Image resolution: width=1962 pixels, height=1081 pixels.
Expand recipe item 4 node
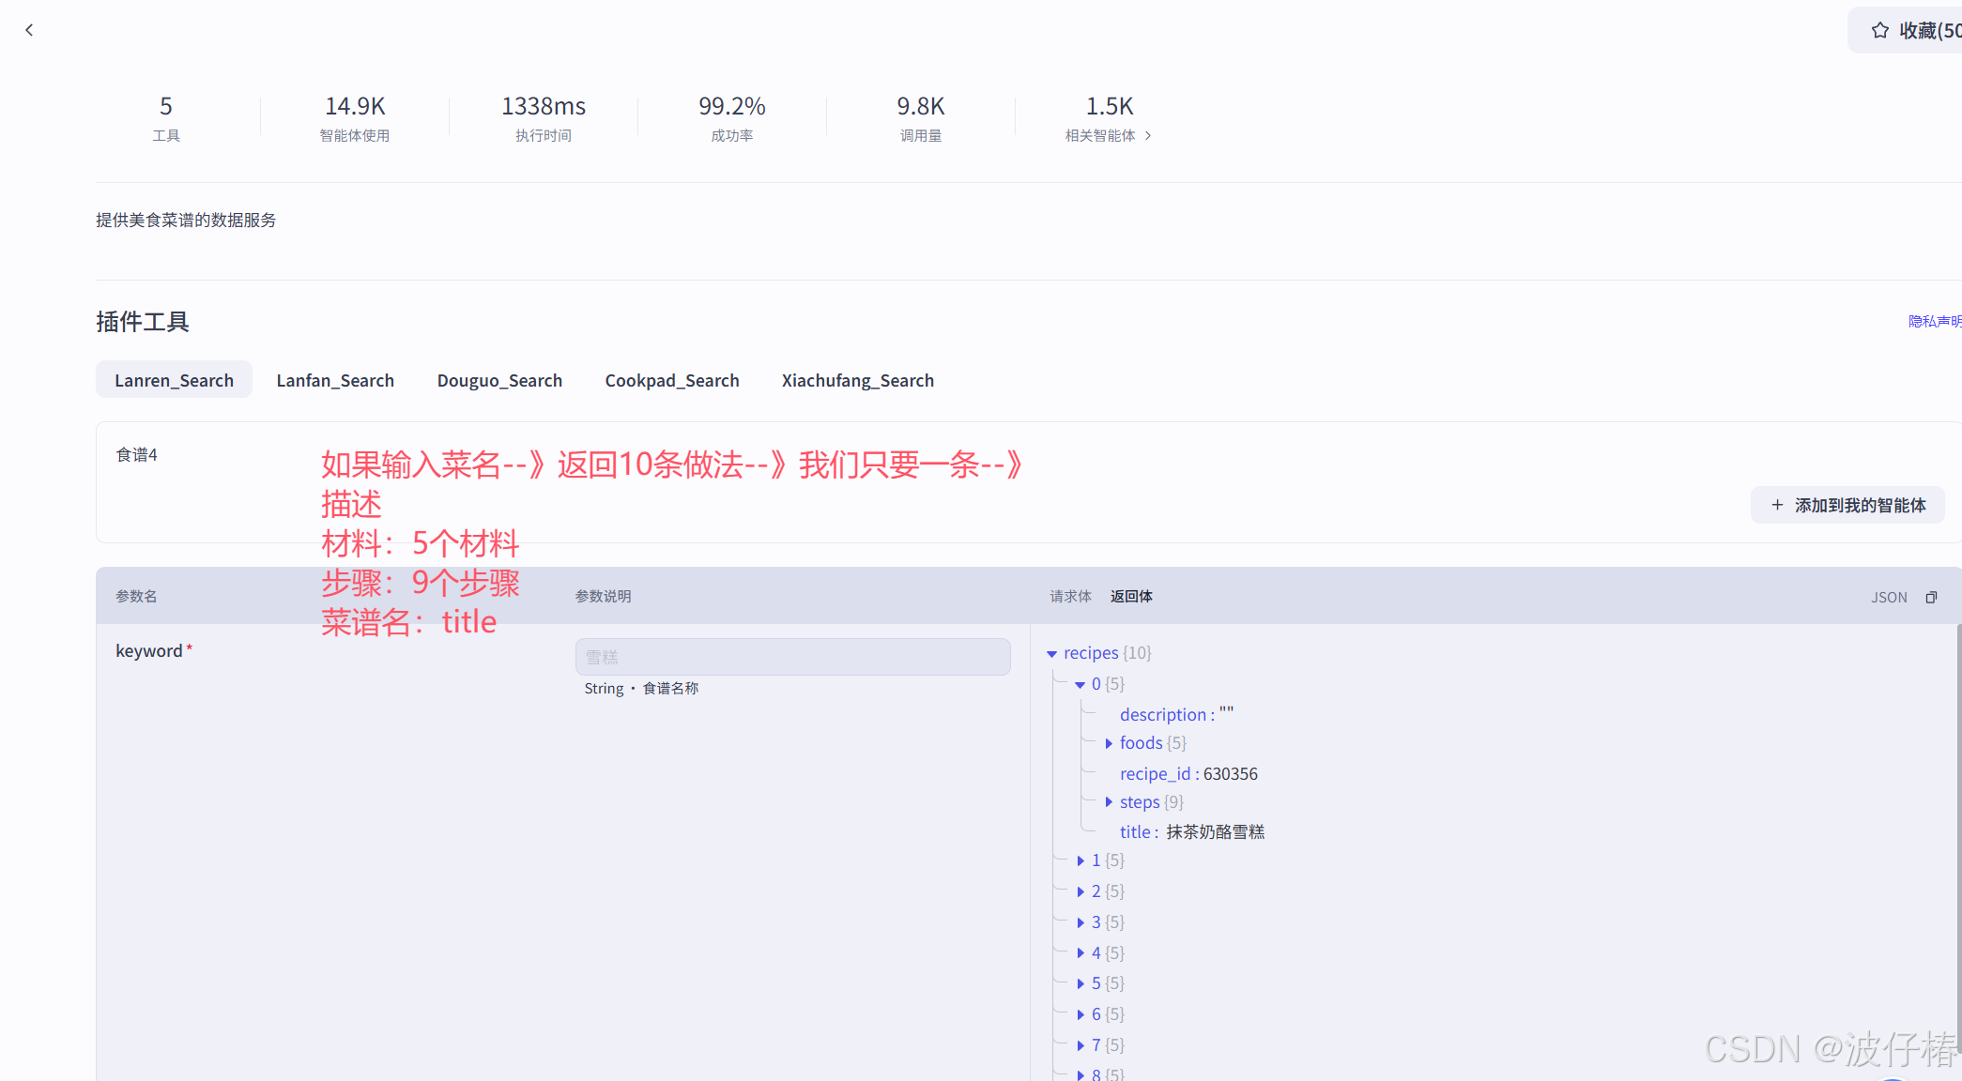coord(1081,953)
